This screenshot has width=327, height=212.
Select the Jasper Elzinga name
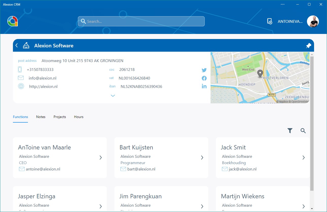click(37, 196)
